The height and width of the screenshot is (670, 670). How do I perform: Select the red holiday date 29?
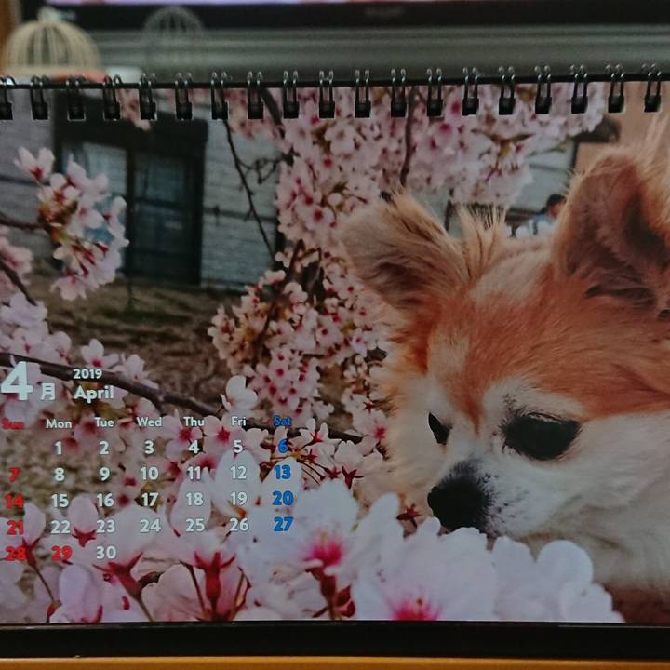(x=60, y=553)
